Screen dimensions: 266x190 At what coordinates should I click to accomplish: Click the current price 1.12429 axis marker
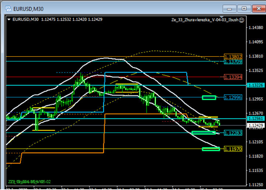click(256, 126)
